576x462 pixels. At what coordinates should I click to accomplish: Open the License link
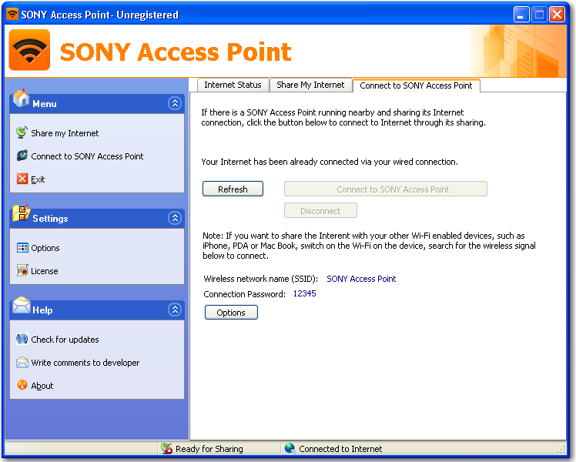coord(45,271)
